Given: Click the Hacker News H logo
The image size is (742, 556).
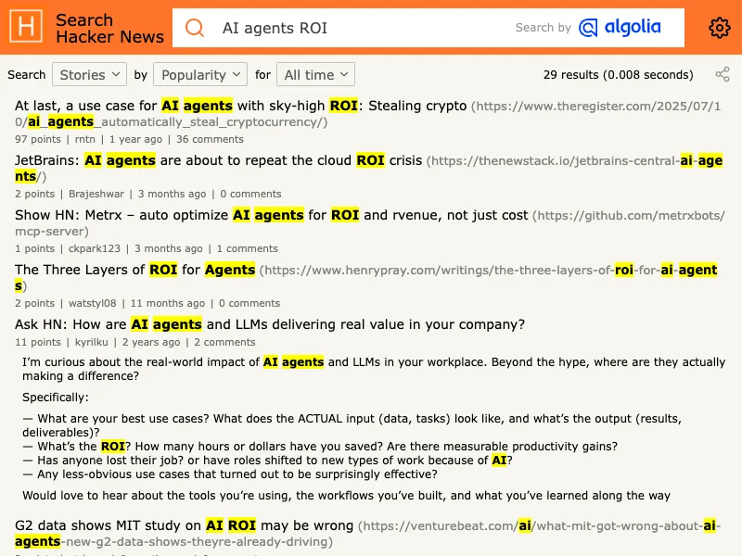Looking at the screenshot, I should pos(26,27).
